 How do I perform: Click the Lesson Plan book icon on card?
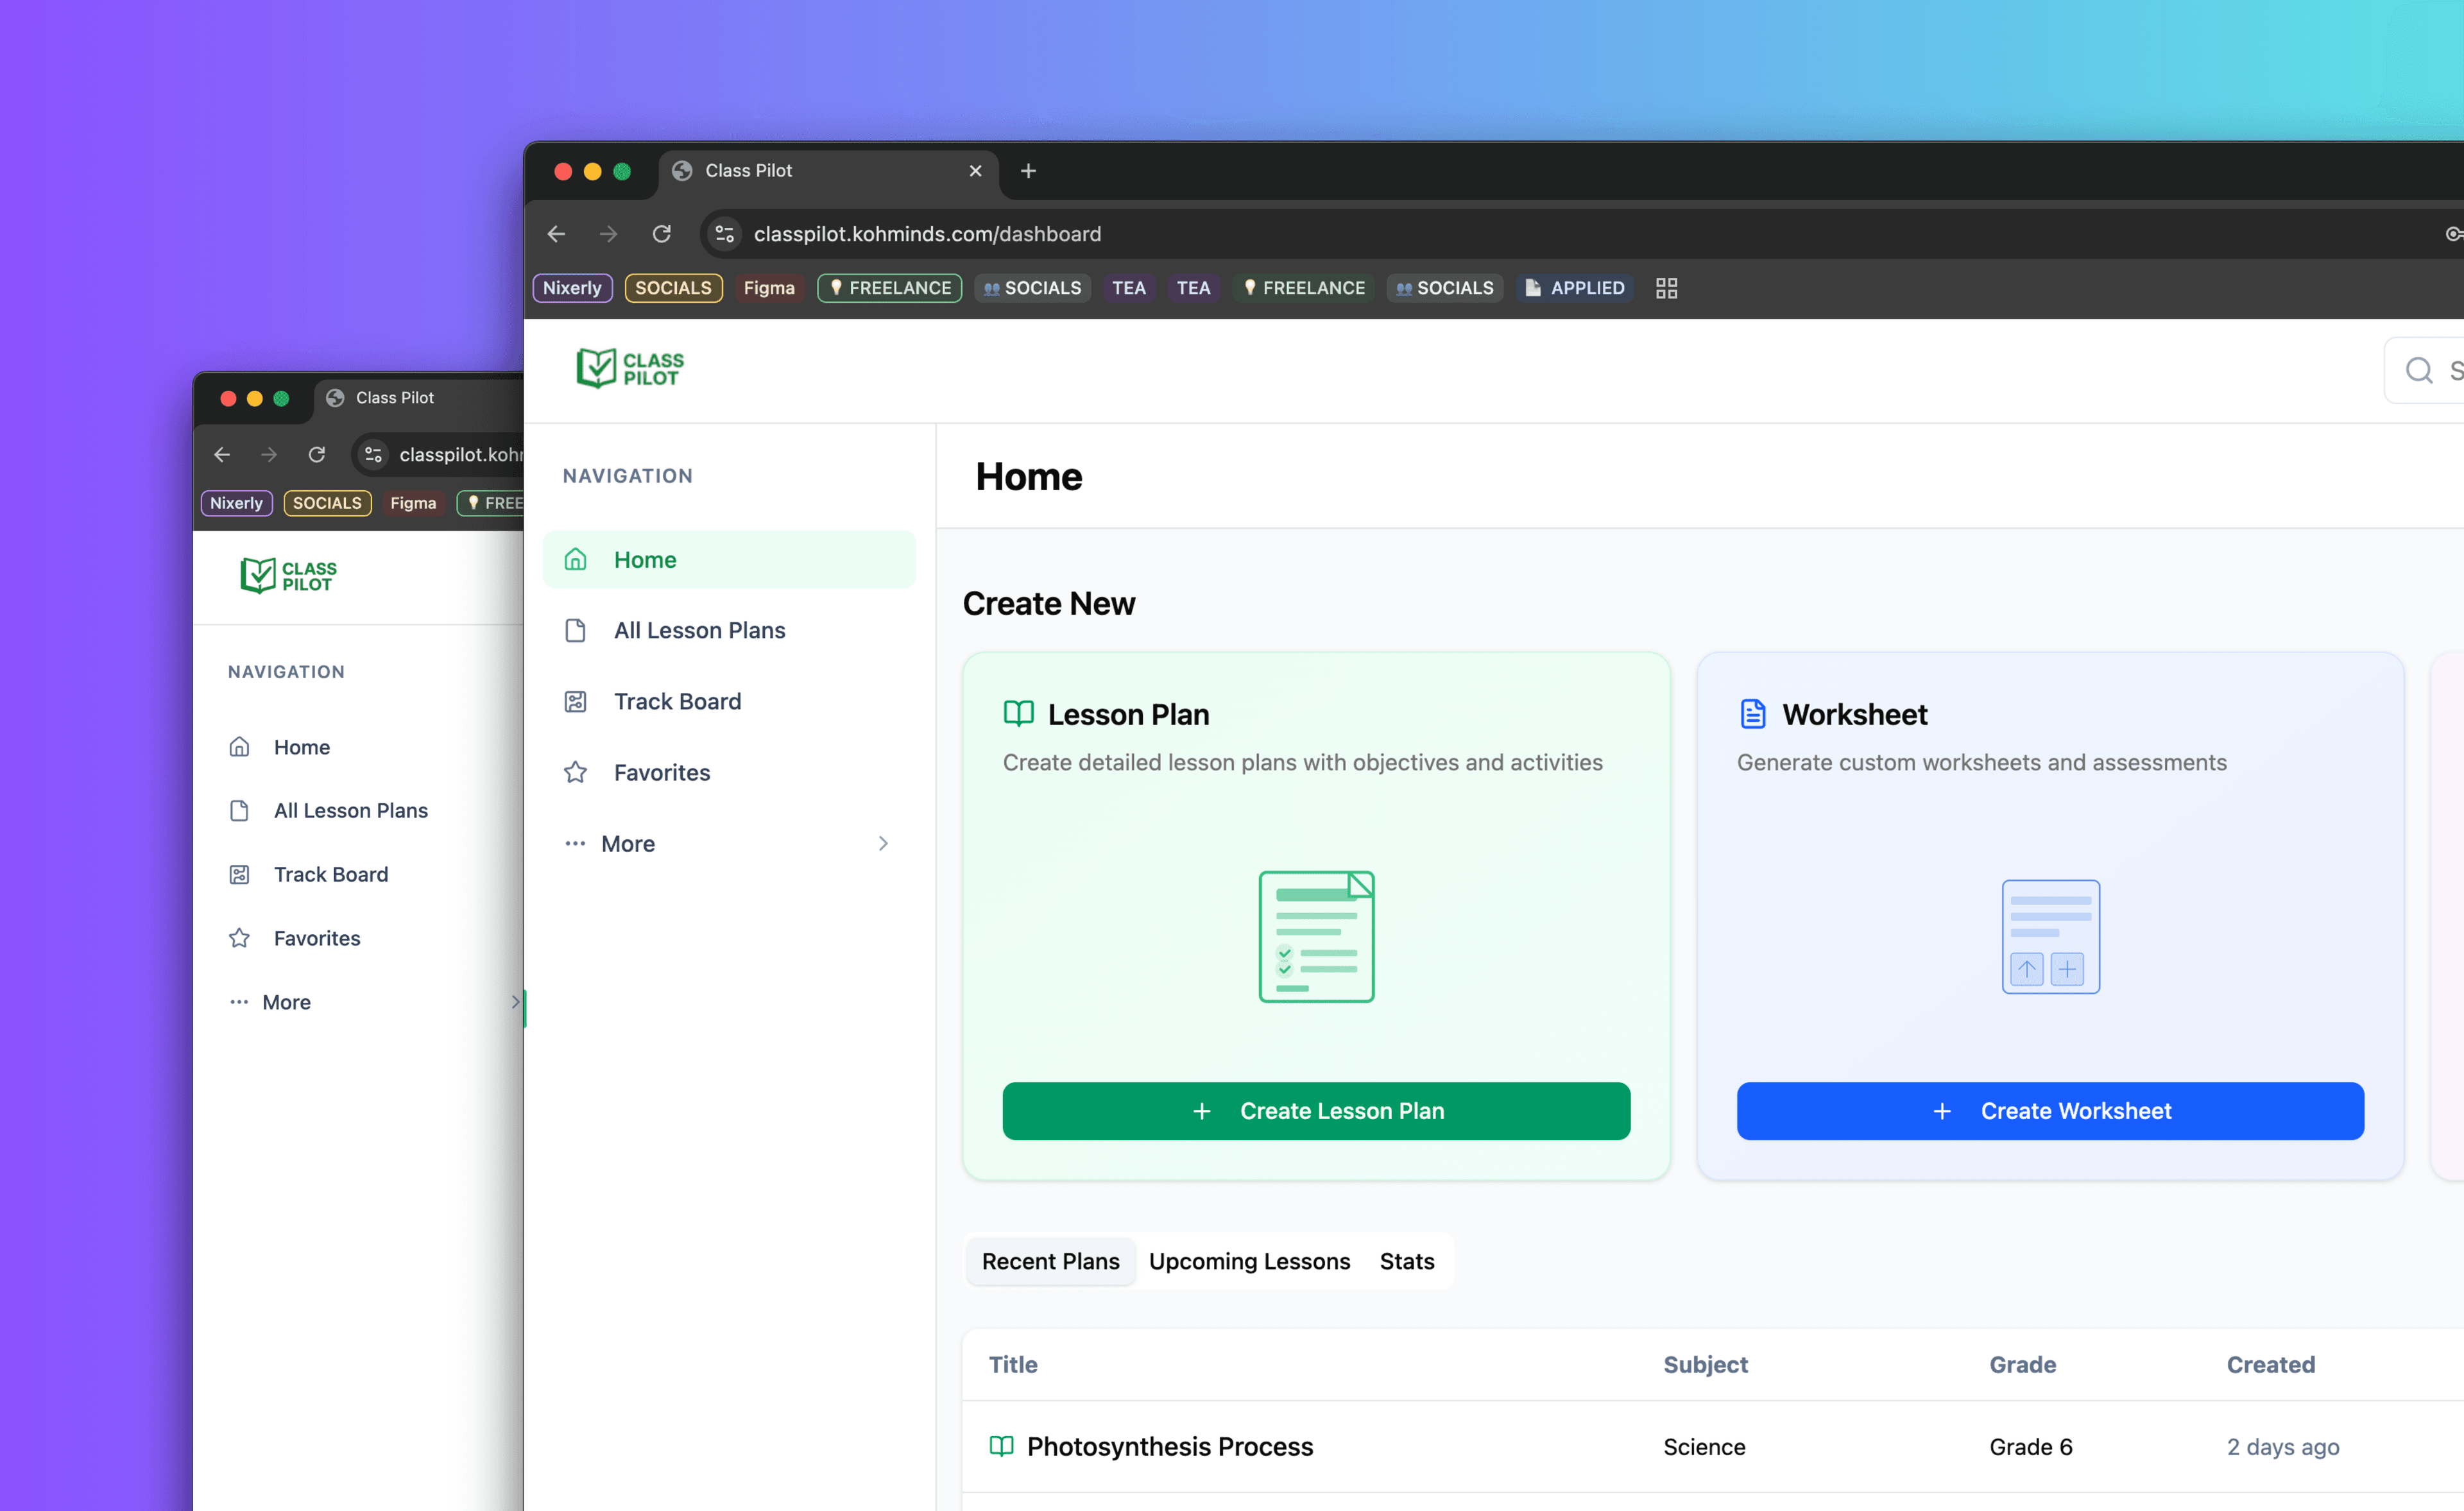pos(1018,714)
